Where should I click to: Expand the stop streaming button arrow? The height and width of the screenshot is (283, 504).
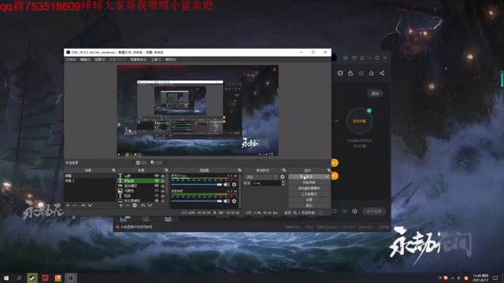327,177
